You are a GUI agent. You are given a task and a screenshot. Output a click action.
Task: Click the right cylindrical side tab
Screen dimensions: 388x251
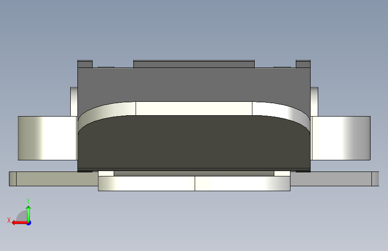pyautogui.click(x=341, y=138)
